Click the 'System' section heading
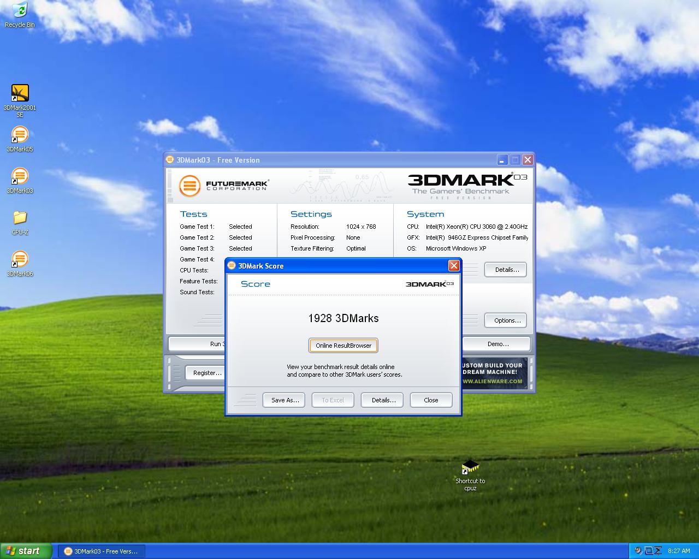The height and width of the screenshot is (559, 699). 425,214
